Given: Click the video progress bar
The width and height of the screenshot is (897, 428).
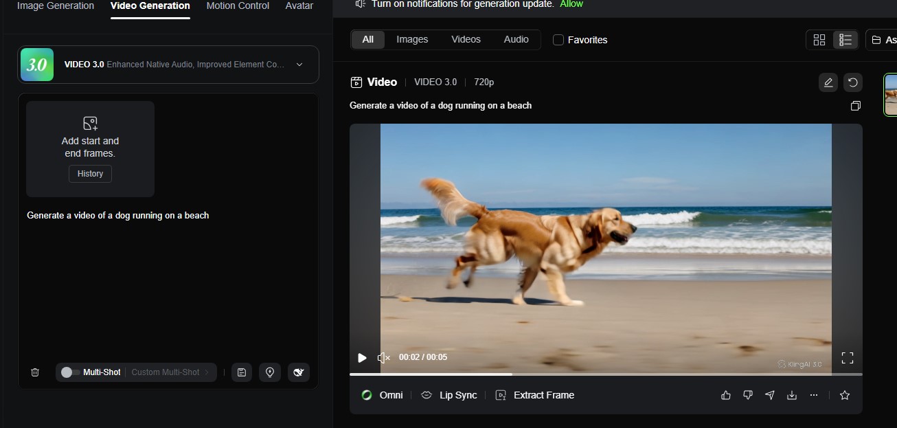Looking at the screenshot, I should point(606,374).
